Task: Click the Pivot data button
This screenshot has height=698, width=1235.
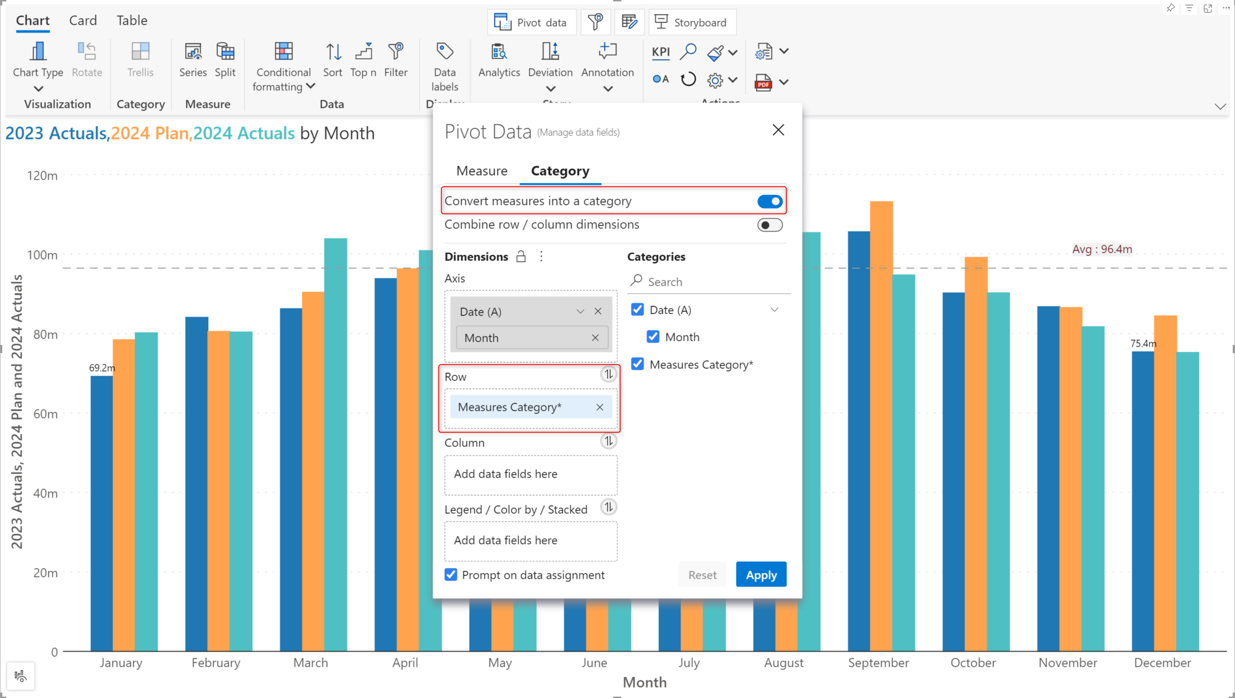Action: pyautogui.click(x=531, y=22)
